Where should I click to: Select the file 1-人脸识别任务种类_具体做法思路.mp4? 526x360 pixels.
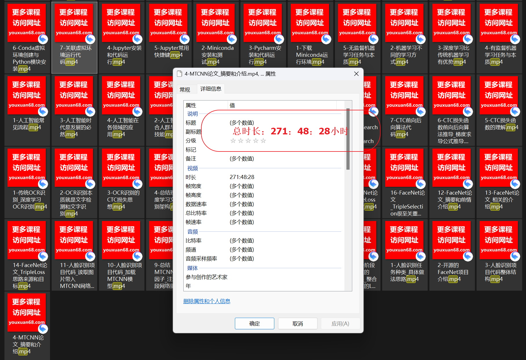point(405,255)
